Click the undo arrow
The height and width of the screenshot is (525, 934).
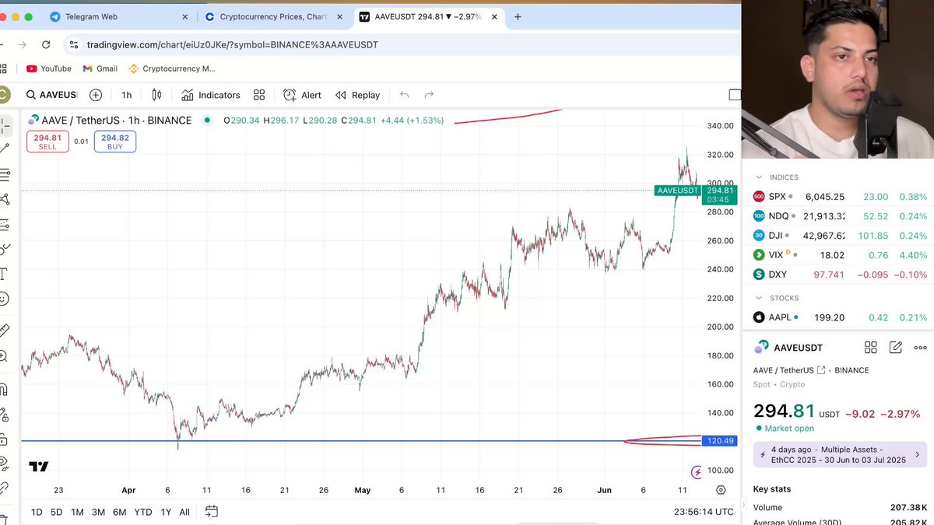[x=404, y=95]
